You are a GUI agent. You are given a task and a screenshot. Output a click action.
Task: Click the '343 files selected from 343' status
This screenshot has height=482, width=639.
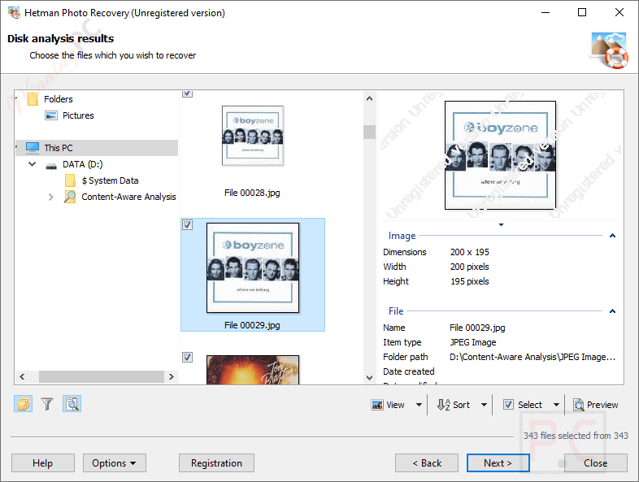[x=576, y=436]
